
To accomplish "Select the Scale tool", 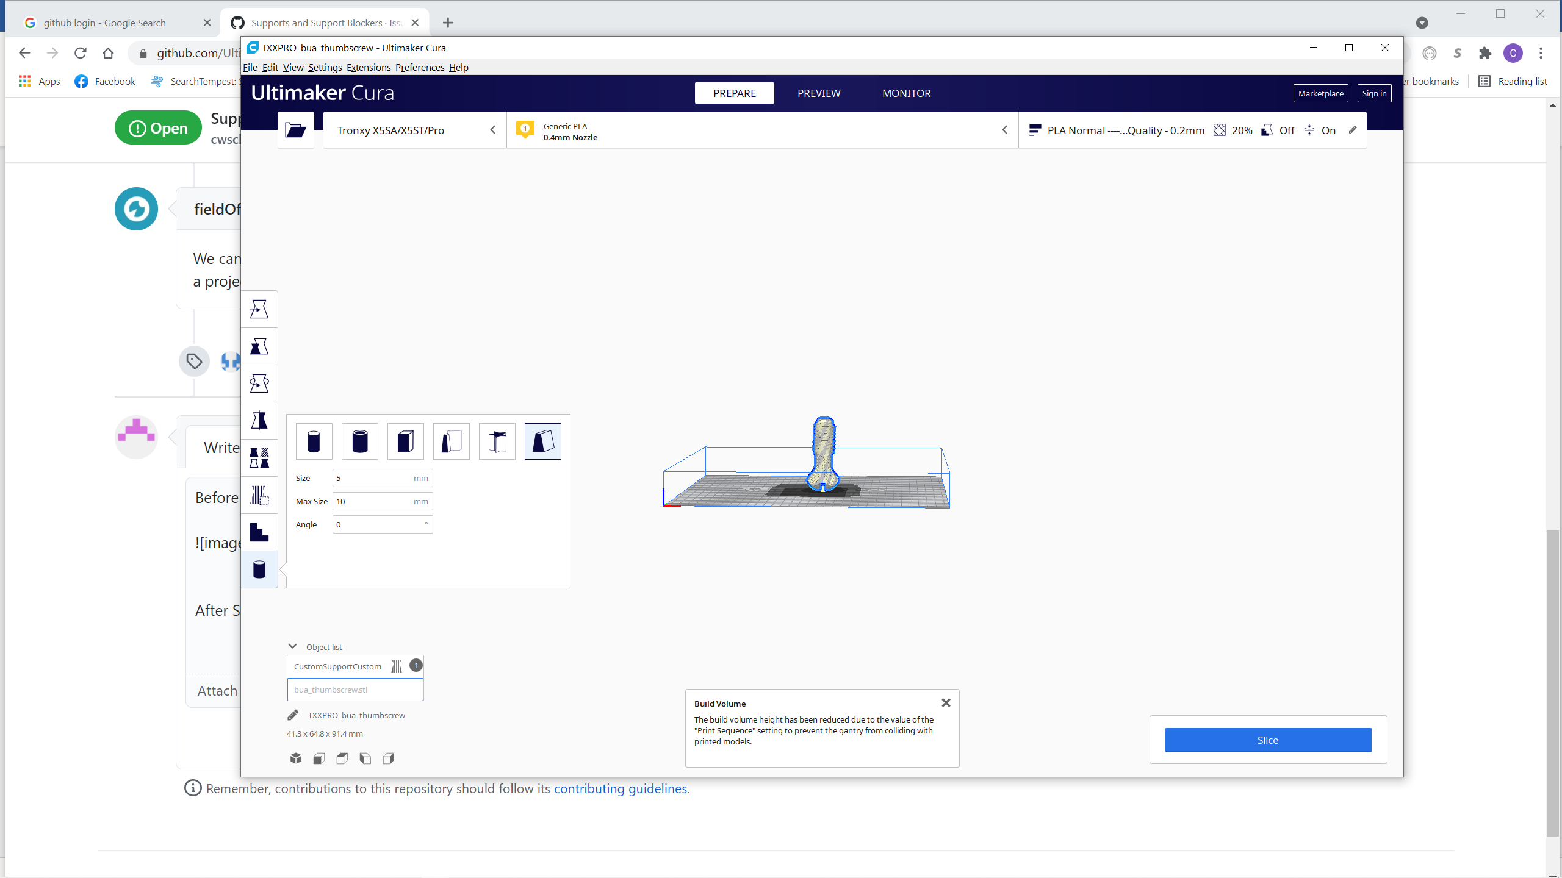I will [259, 346].
